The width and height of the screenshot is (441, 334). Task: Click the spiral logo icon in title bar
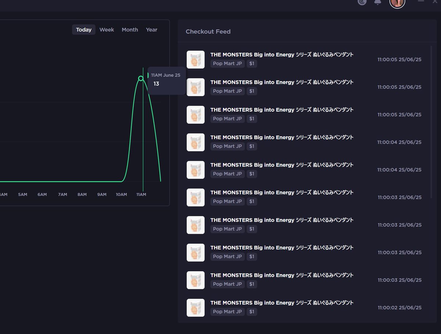pyautogui.click(x=362, y=2)
